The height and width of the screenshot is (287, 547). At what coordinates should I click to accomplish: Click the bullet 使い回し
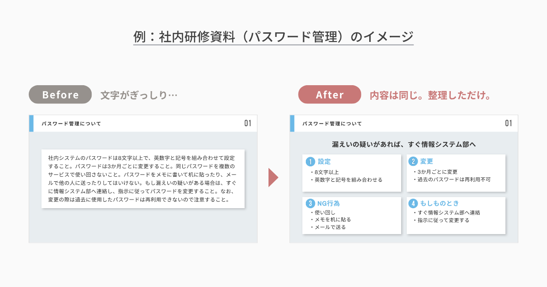pos(323,212)
